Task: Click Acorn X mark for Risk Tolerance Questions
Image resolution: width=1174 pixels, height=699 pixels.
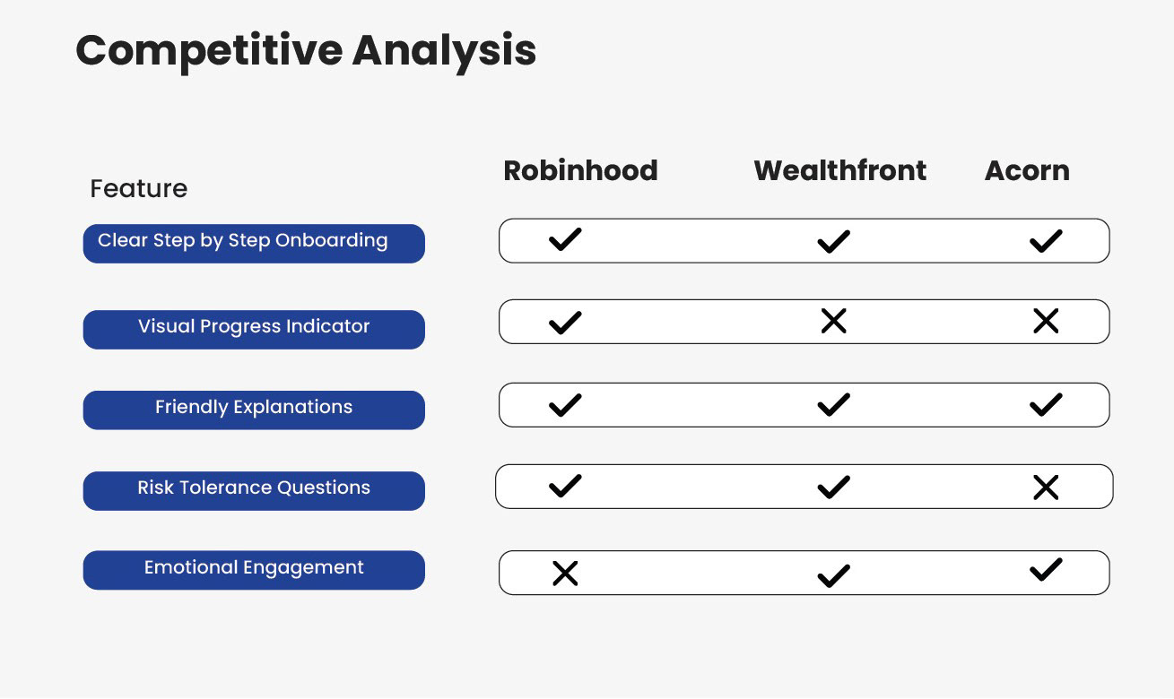Action: (1046, 488)
